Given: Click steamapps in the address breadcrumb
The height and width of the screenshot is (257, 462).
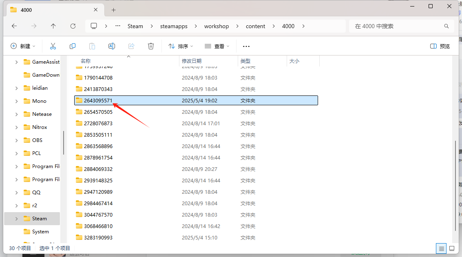Looking at the screenshot, I should [174, 26].
